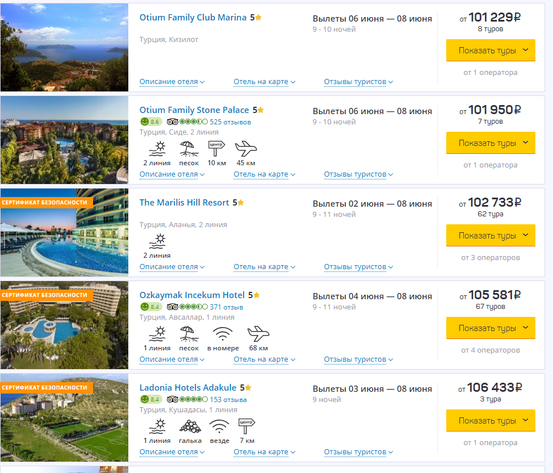Open the Otium Family Stone Palace hotel link
Viewport: 553px width, 473px height.
click(194, 110)
